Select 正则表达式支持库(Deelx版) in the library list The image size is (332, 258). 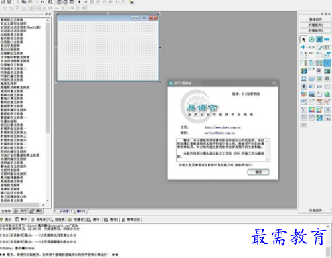point(21,27)
